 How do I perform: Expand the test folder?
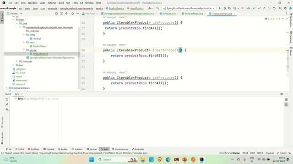coord(13,65)
